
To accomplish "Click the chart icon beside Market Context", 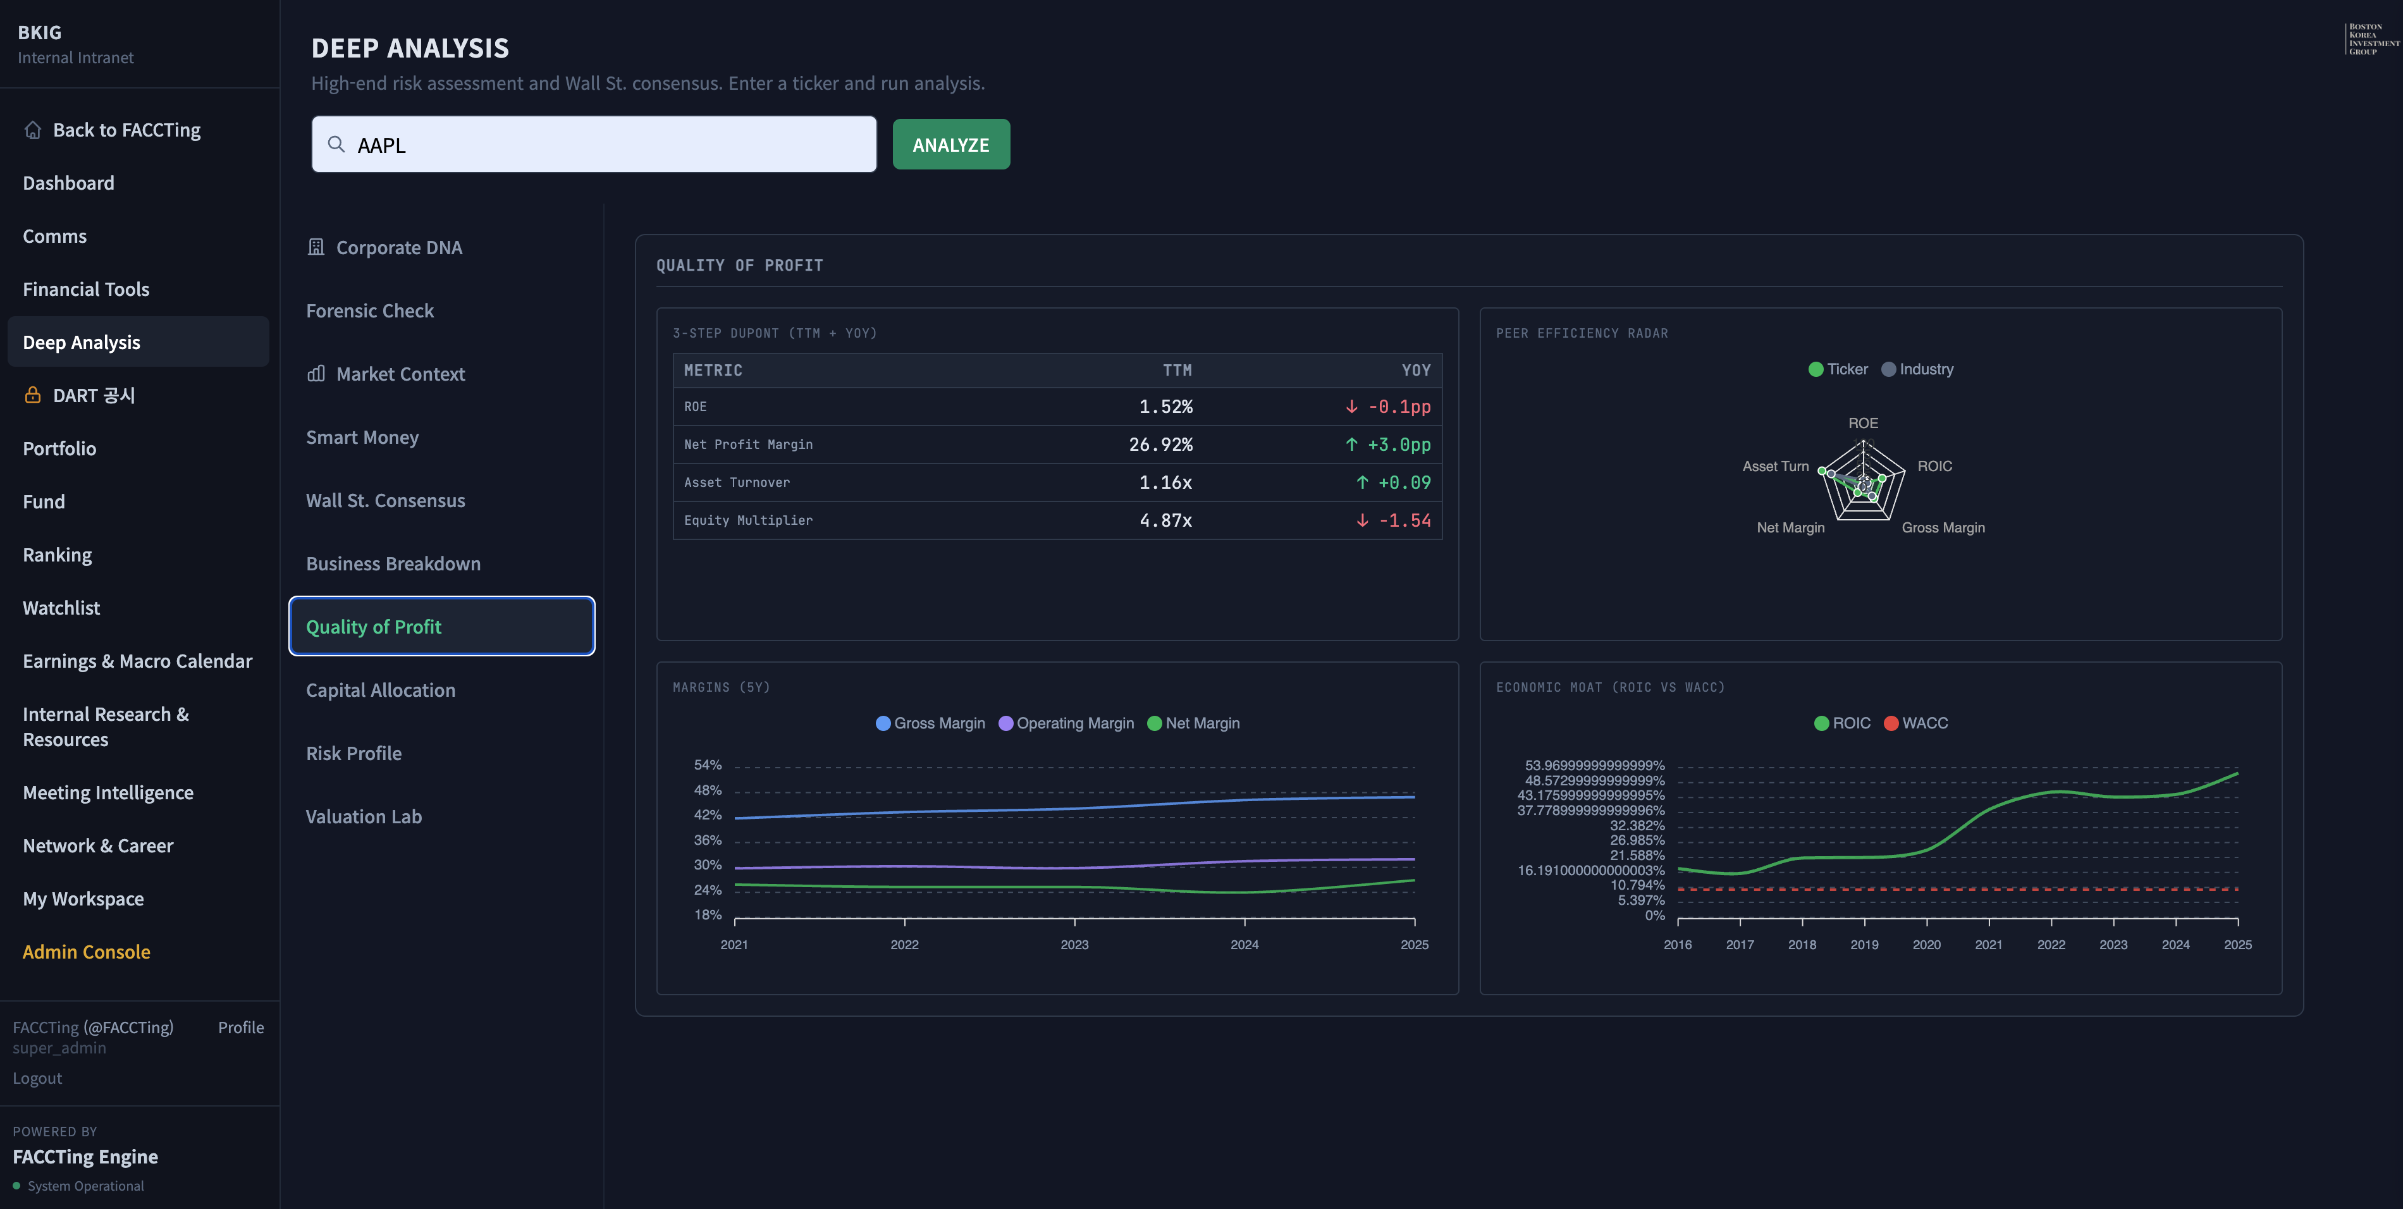I will tap(316, 373).
